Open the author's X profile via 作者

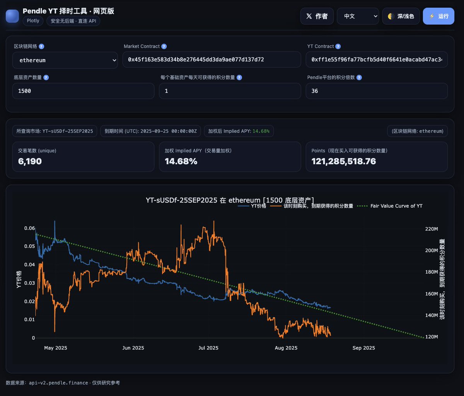coord(317,16)
